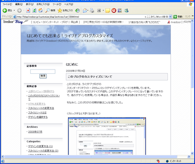
Task: Click the horizontal scrollbar left arrow
Action: (3, 157)
